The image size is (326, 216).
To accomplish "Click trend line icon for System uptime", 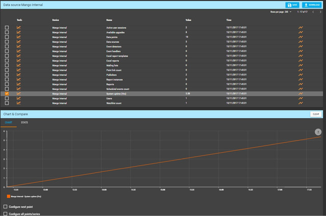I will [x=301, y=94].
